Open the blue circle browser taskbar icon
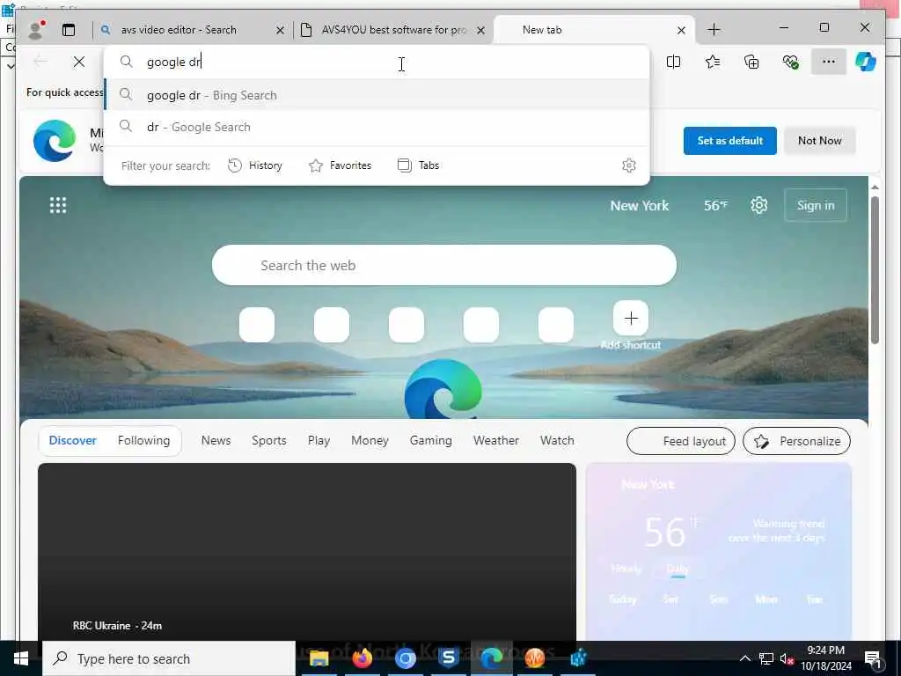The height and width of the screenshot is (676, 901). [x=405, y=658]
